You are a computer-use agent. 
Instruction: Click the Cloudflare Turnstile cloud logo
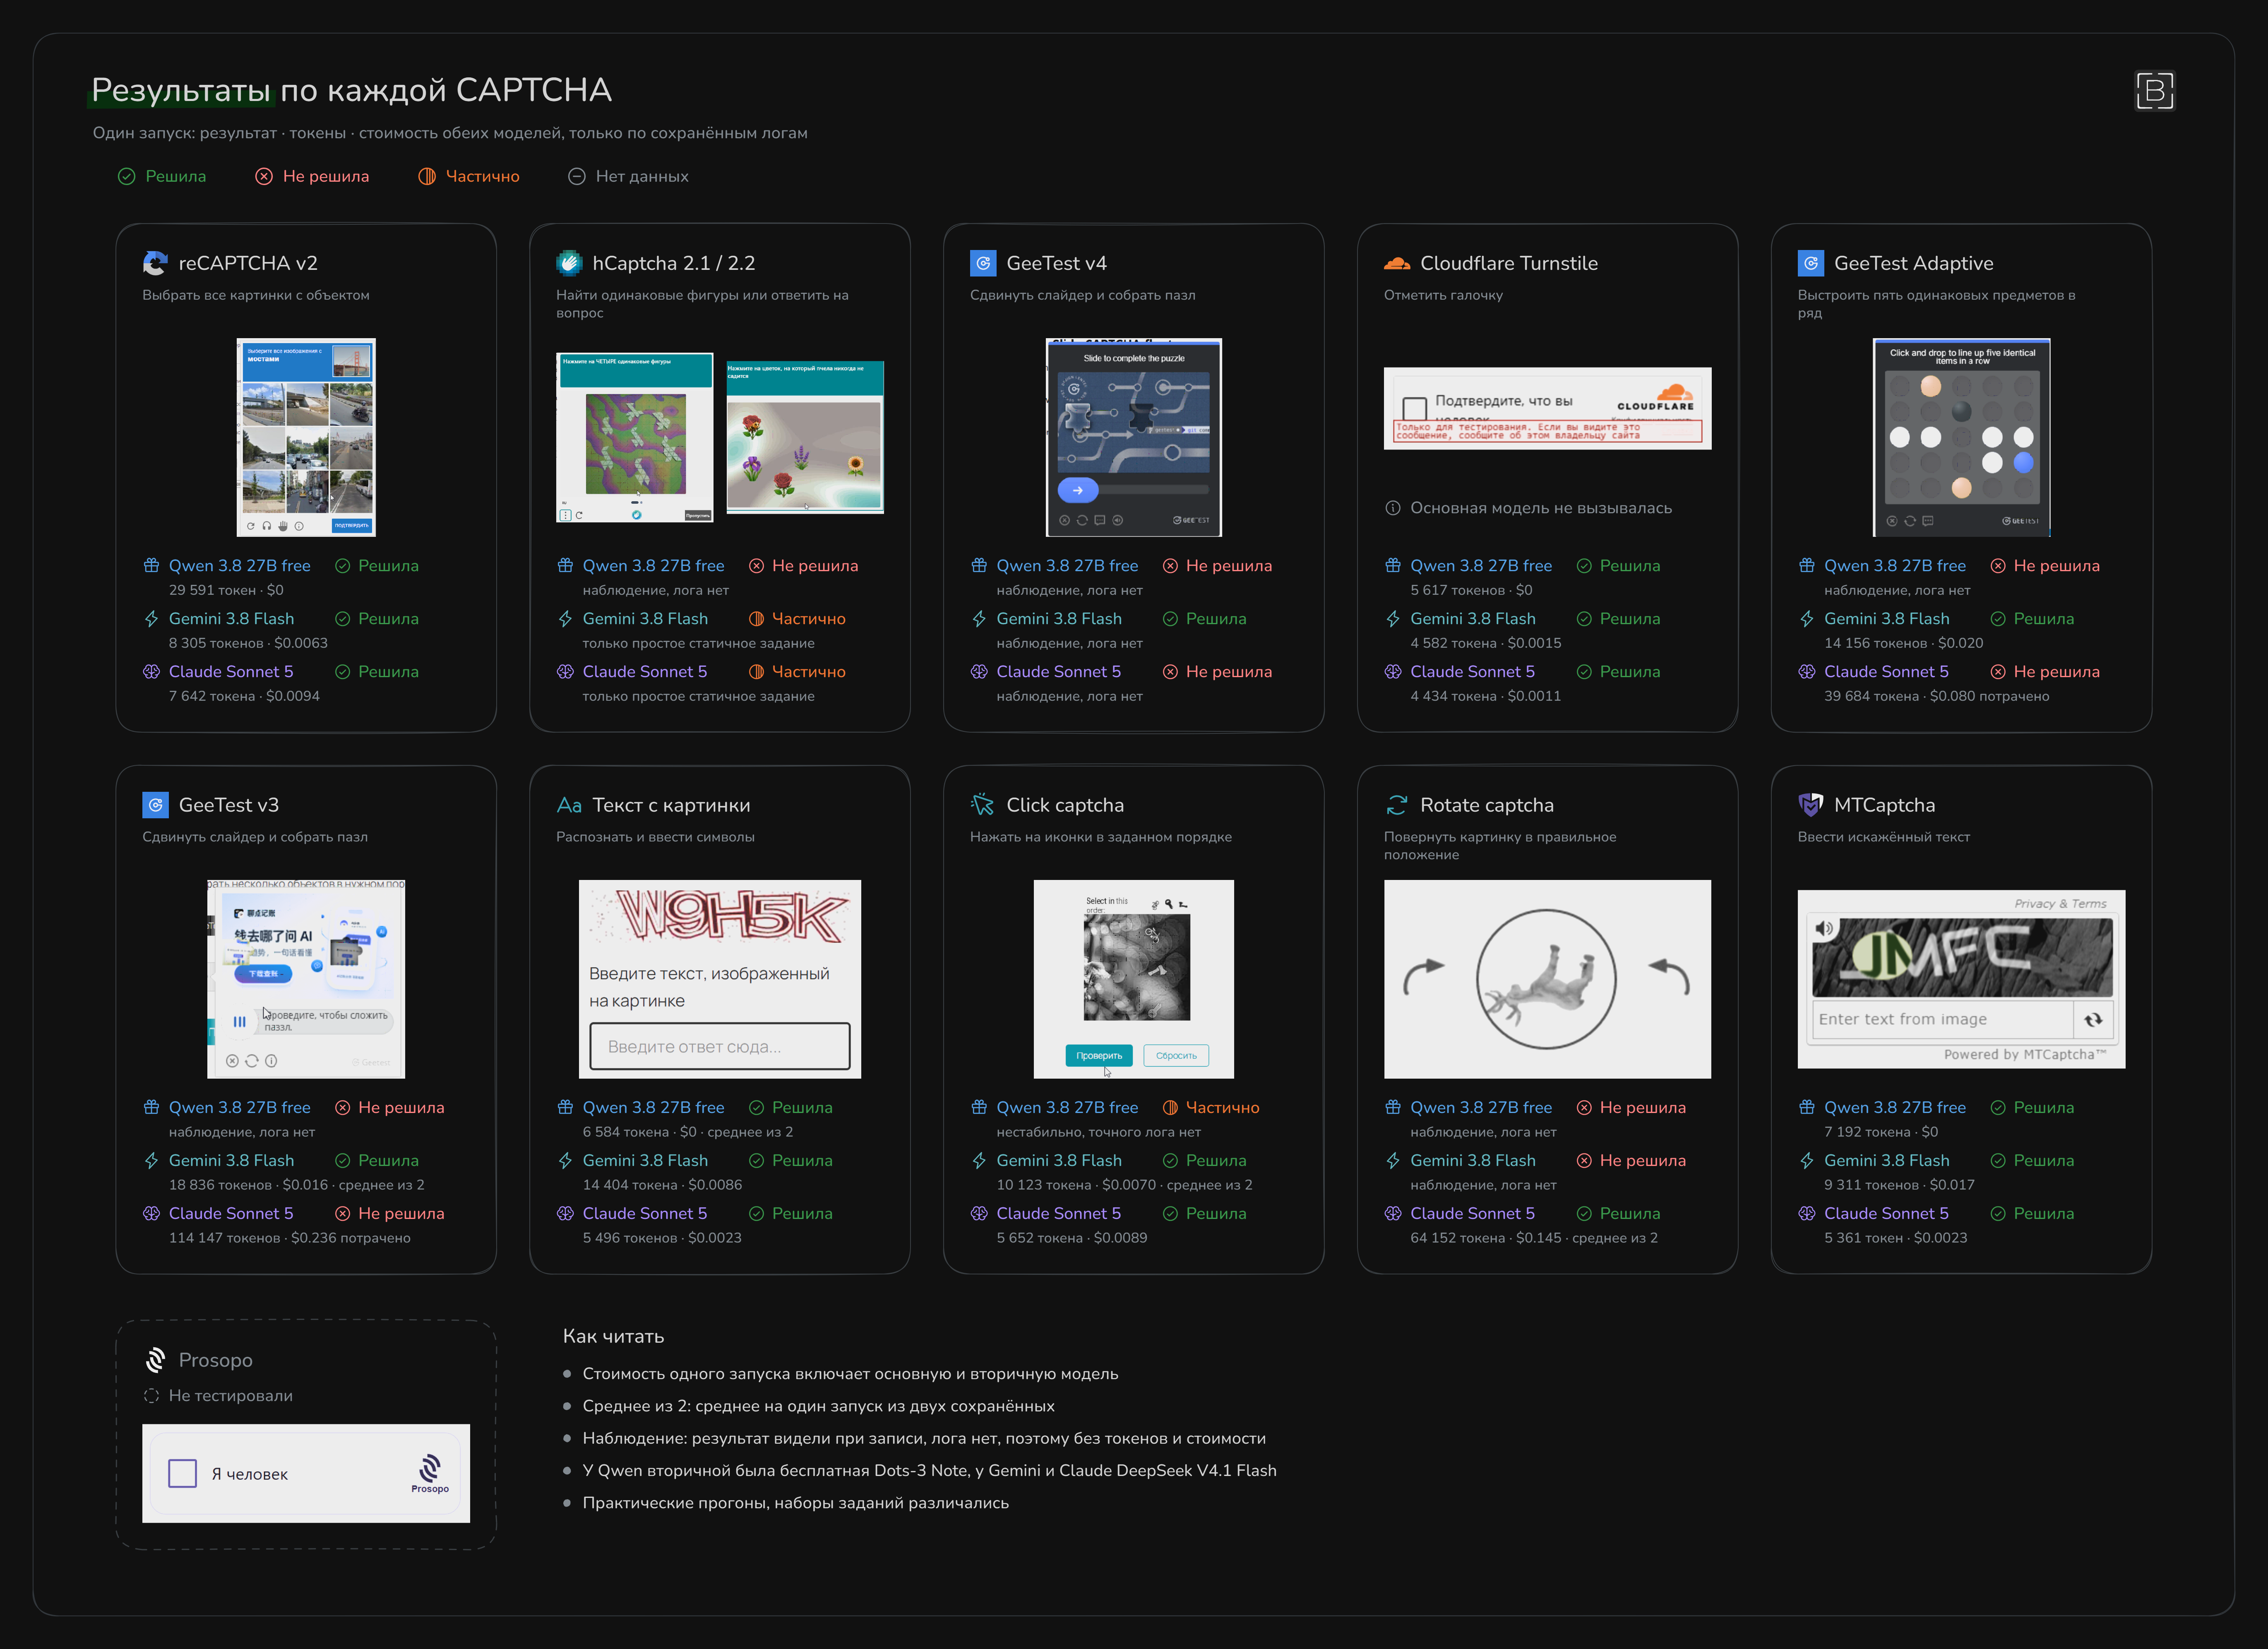point(1396,264)
